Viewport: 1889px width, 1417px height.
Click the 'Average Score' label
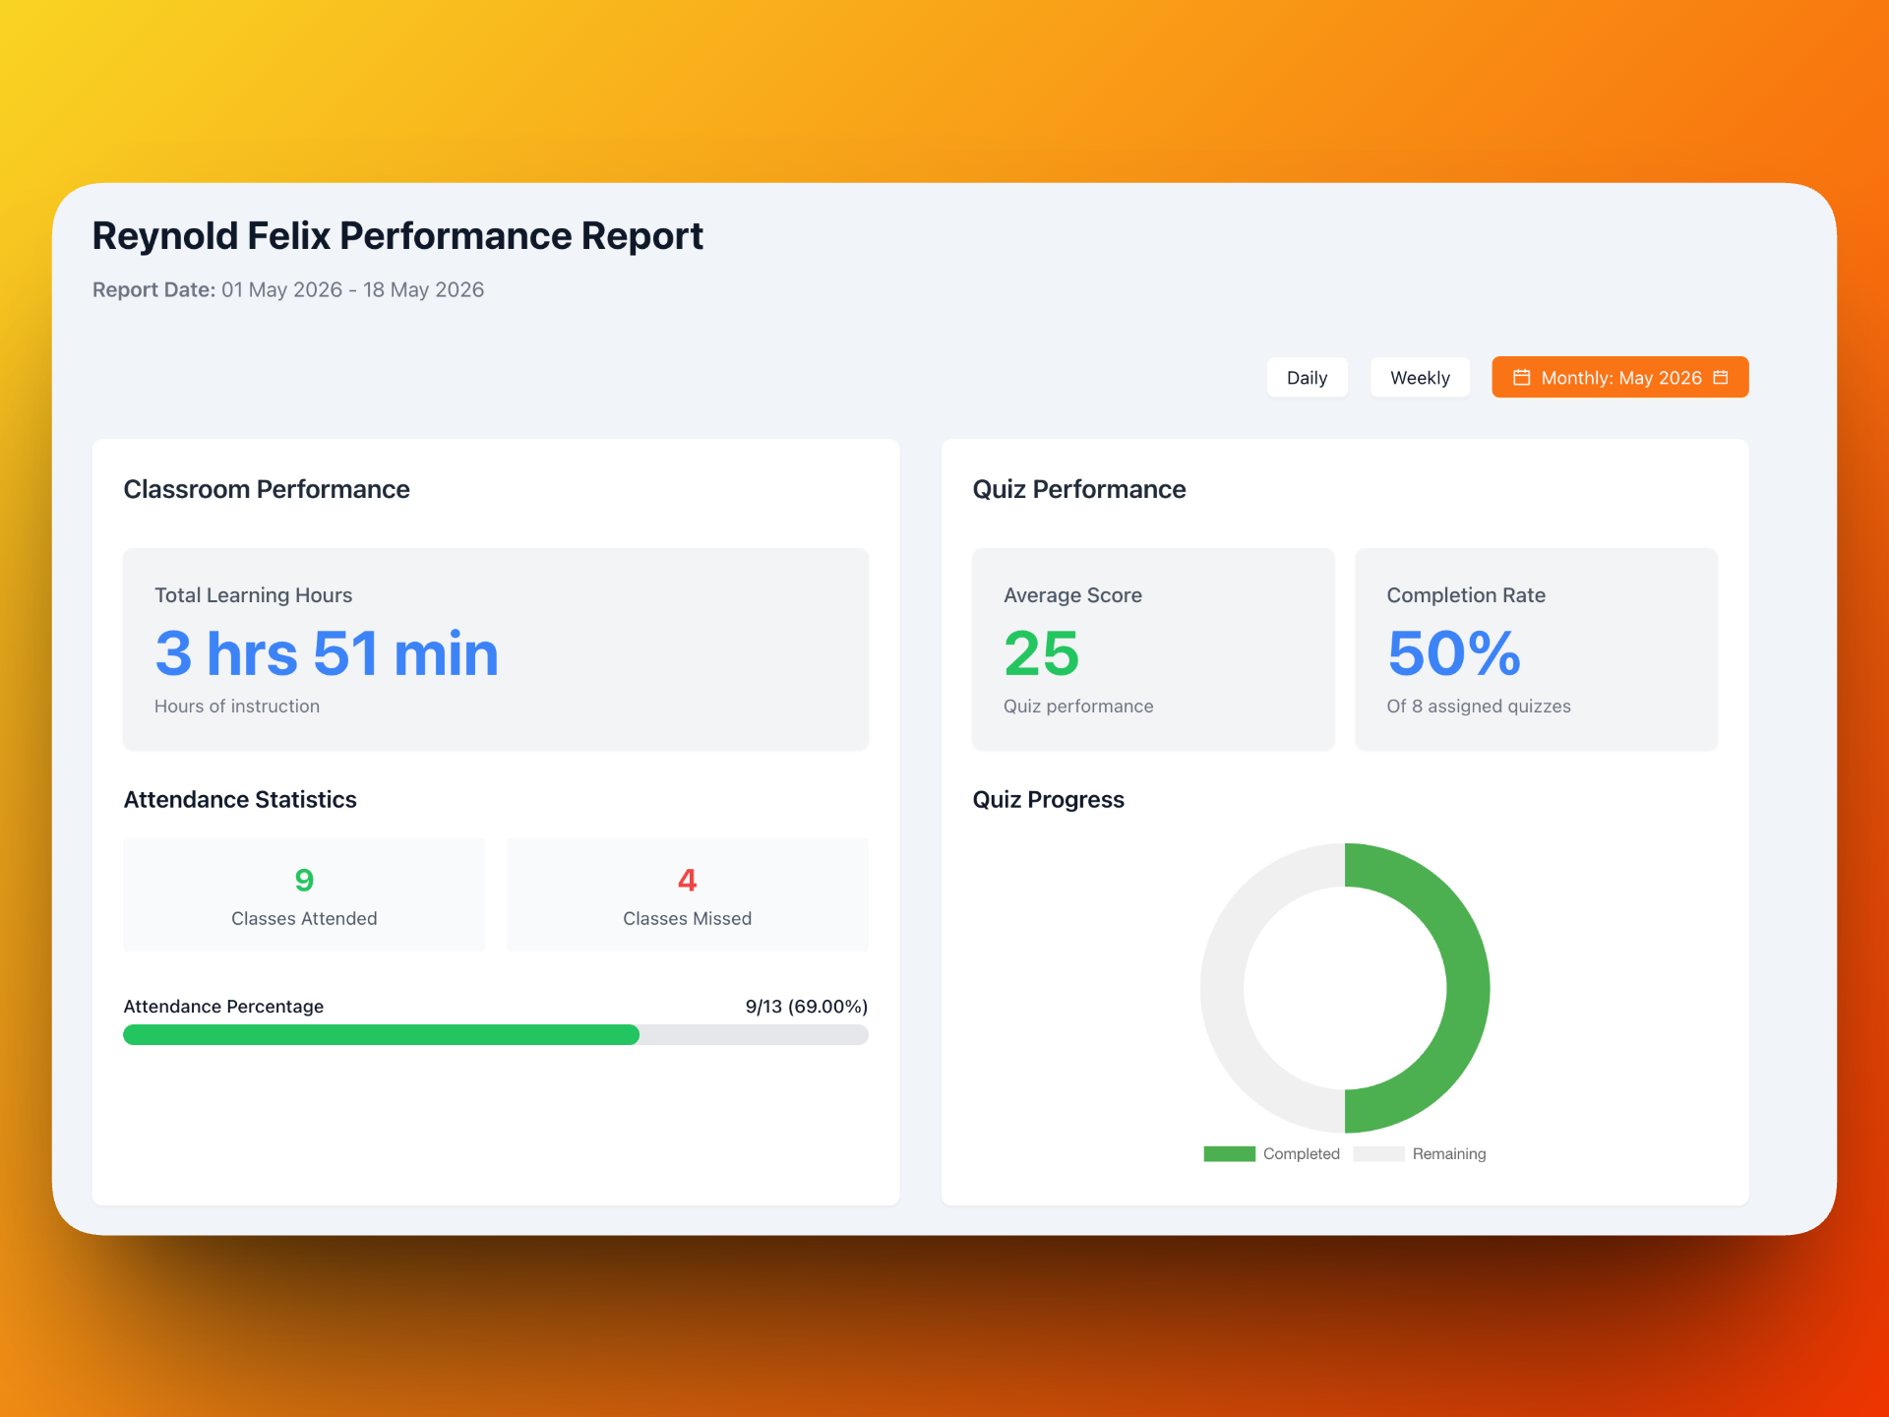(x=1072, y=594)
